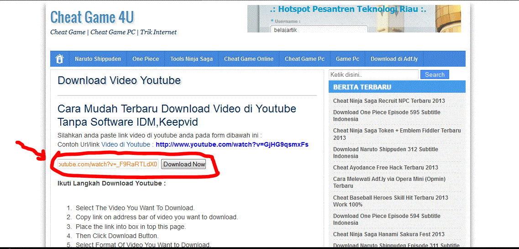This screenshot has height=249, width=519.
Task: Open the Cheat Game Pc menu
Action: [304, 59]
